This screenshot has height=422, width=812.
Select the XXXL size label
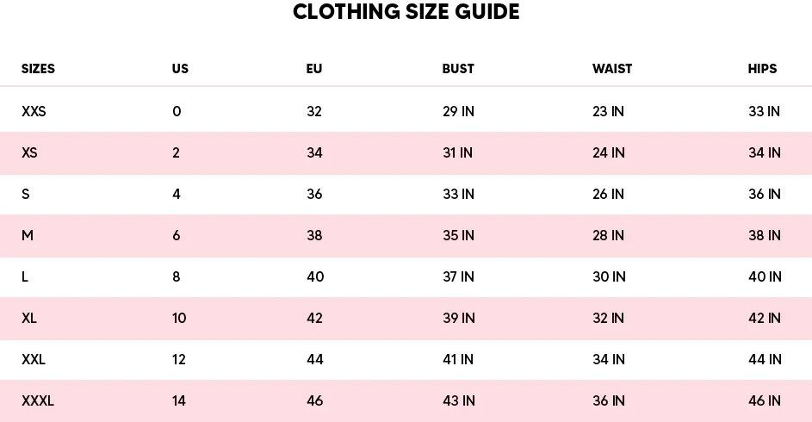[x=38, y=400]
